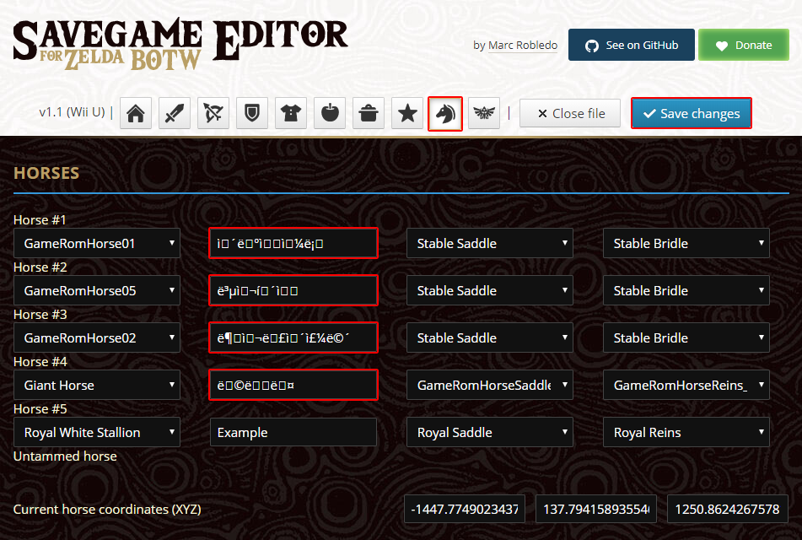Focus Horse #1 name input field
This screenshot has width=802, height=540.
pos(293,243)
